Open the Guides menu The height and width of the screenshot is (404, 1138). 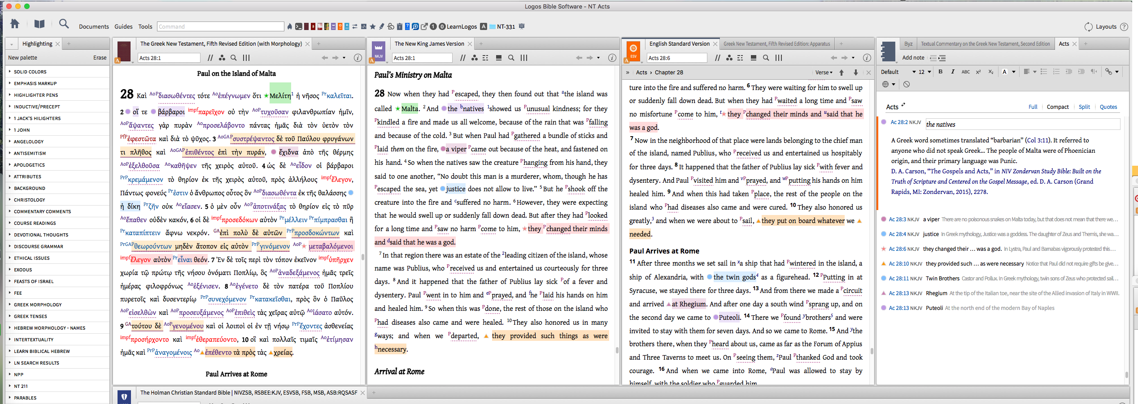click(x=123, y=26)
